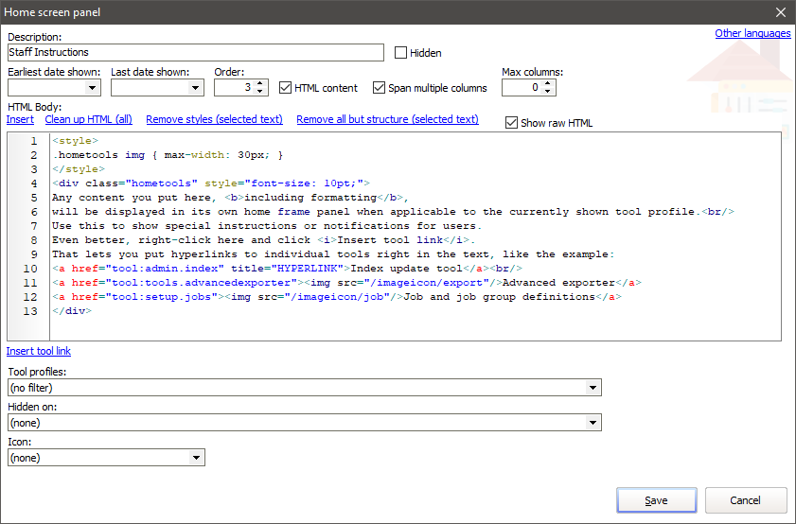Screen dimensions: 796x524
Task: Expand the Tool profiles dropdown
Action: pyautogui.click(x=593, y=388)
